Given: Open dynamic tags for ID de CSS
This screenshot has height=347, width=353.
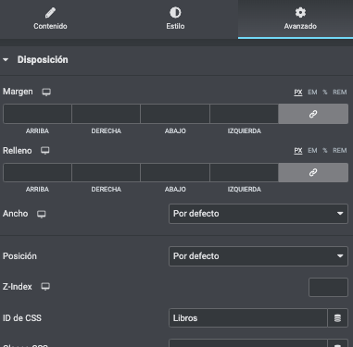Looking at the screenshot, I should click(337, 318).
